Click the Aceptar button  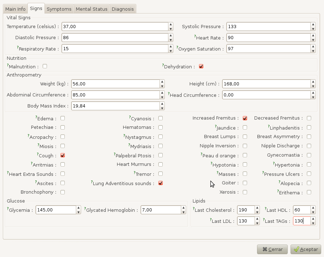pos(306,250)
